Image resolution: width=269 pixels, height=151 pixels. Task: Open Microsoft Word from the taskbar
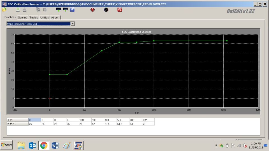55,146
